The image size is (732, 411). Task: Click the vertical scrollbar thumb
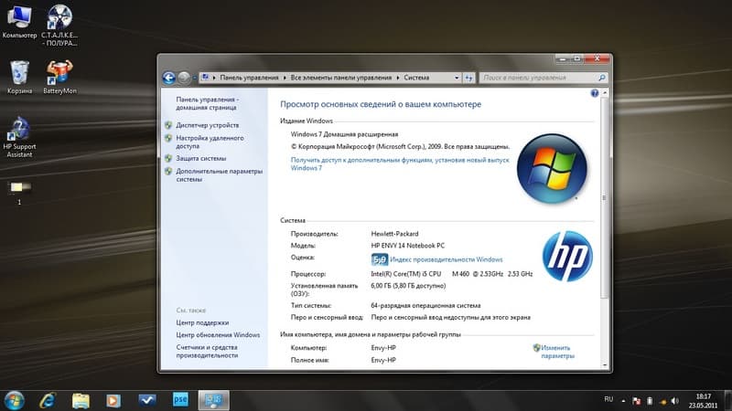(x=605, y=198)
